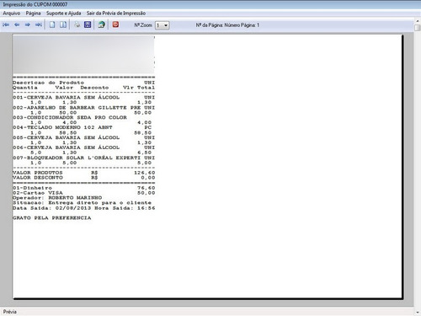Click the vertical scrollbar thumb at top right

pos(418,28)
